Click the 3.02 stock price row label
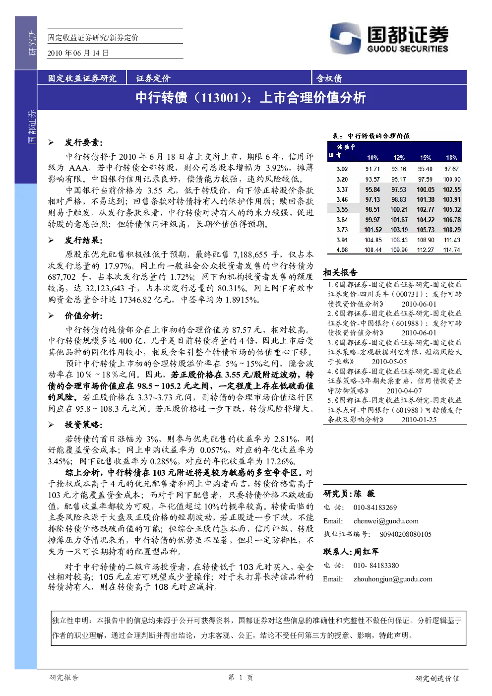 pos(342,169)
